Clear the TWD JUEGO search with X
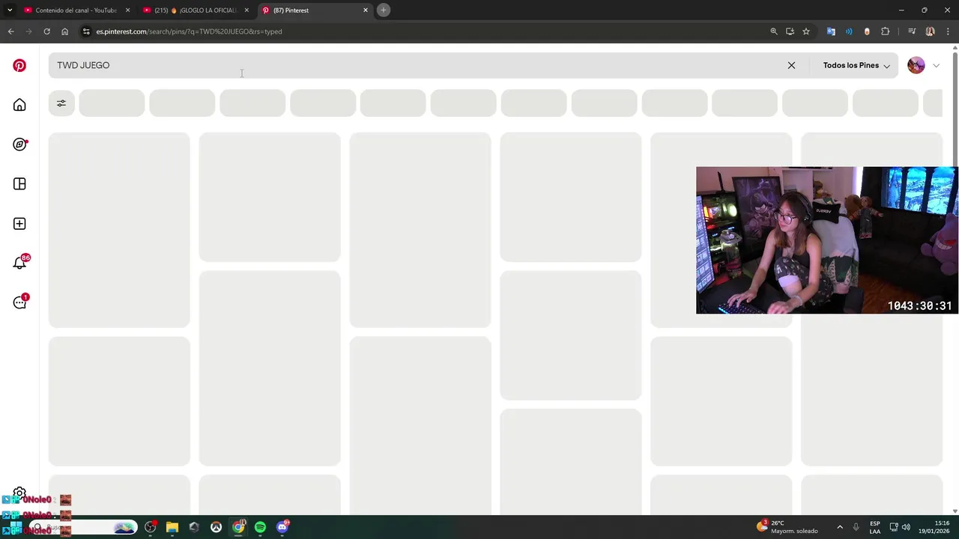This screenshot has width=959, height=539. (791, 65)
